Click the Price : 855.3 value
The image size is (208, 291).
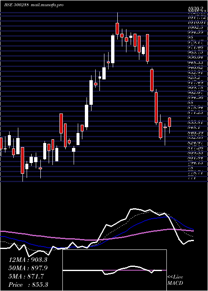[28, 285]
